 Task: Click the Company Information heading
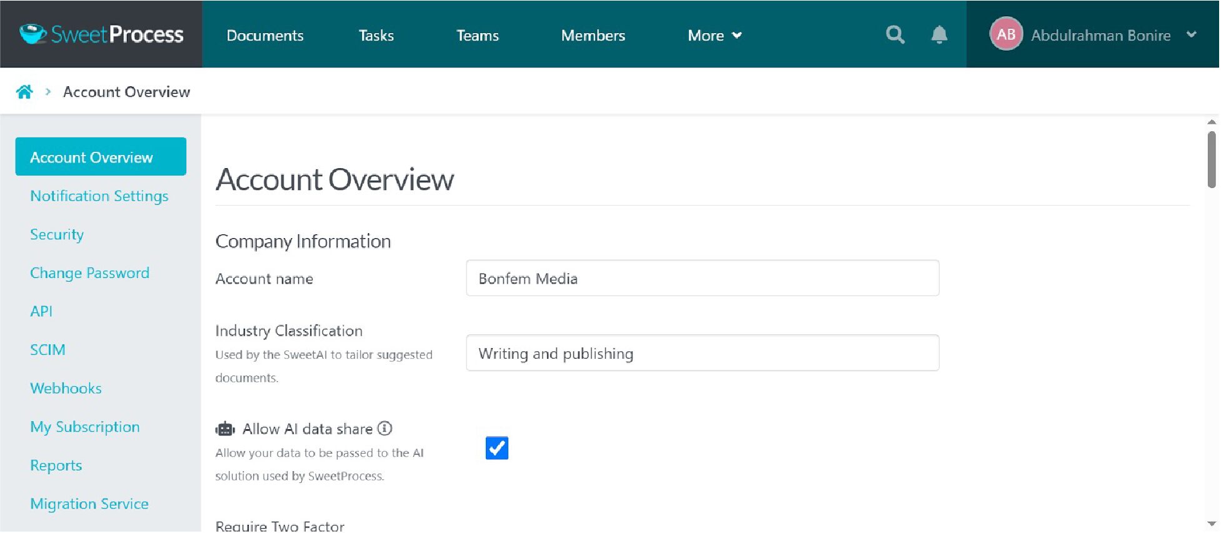pyautogui.click(x=303, y=242)
